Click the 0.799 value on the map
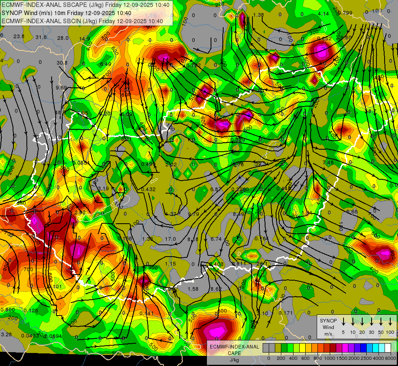Viewport: 398px width, 366px height. pos(345,13)
